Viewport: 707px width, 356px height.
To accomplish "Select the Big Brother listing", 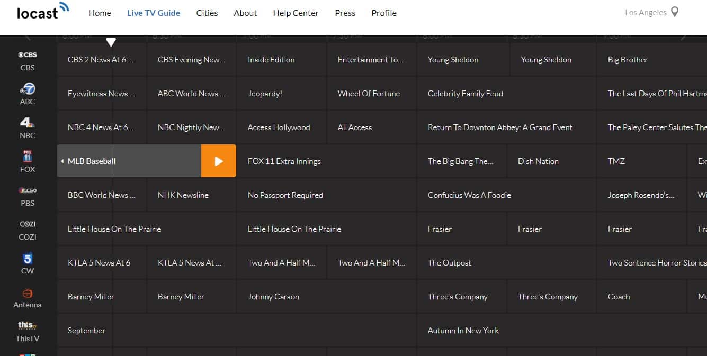I will (652, 60).
